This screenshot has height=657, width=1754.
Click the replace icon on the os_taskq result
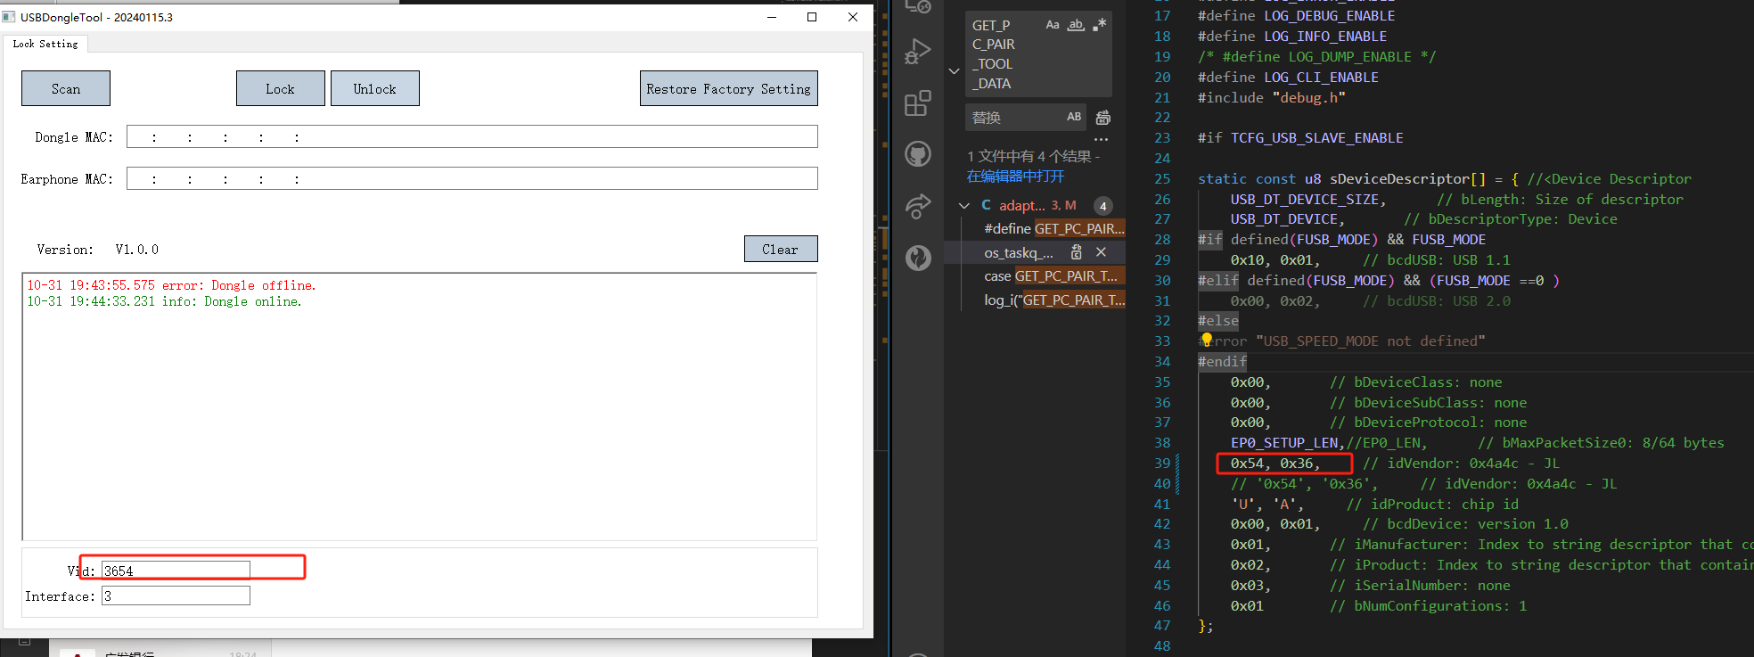click(1076, 252)
